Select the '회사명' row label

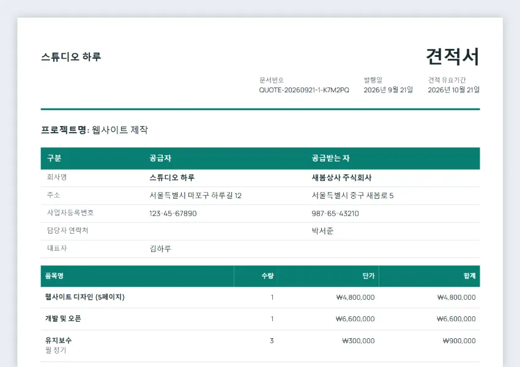click(57, 177)
